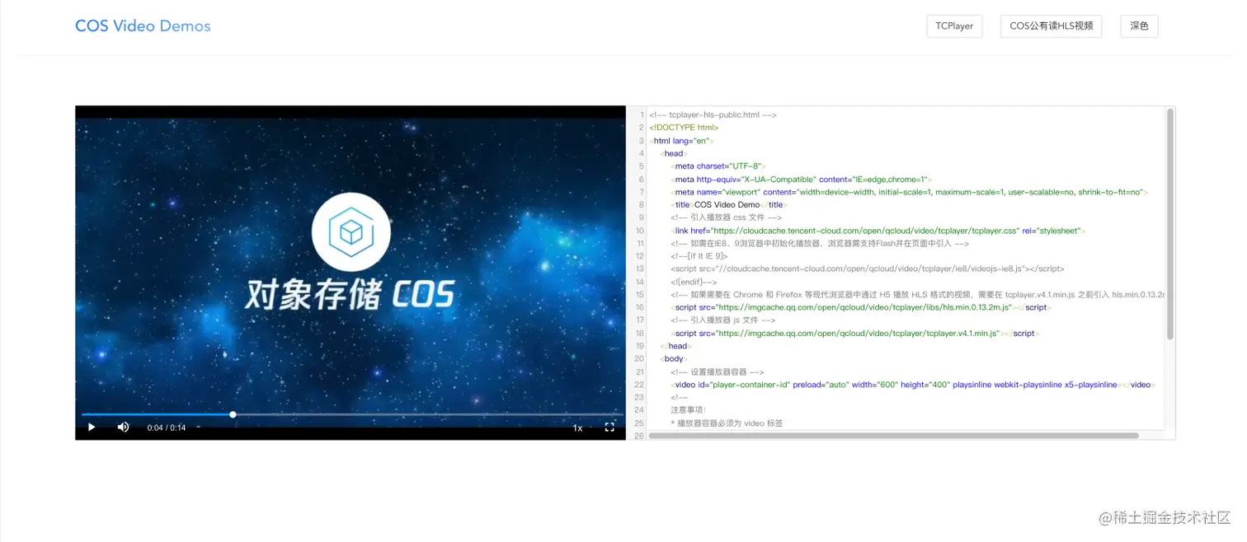The height and width of the screenshot is (542, 1247).
Task: Click the <body> tag line
Action: pyautogui.click(x=672, y=359)
